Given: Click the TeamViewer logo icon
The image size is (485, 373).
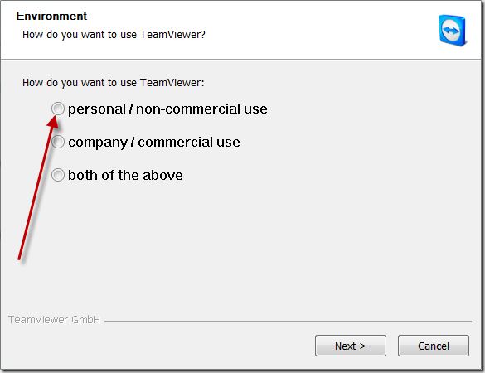Looking at the screenshot, I should 453,31.
